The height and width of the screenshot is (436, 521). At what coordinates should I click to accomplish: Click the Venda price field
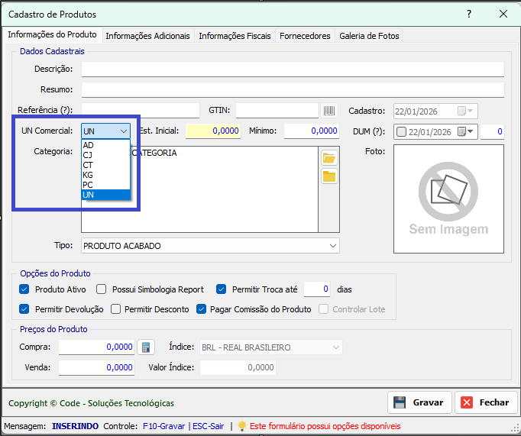pyautogui.click(x=96, y=368)
